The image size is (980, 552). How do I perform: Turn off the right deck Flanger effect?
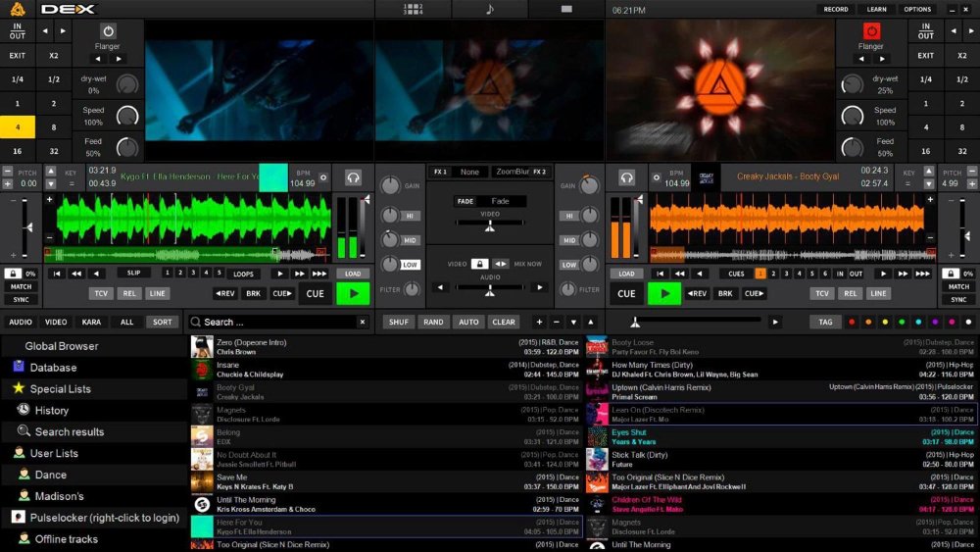pos(870,31)
